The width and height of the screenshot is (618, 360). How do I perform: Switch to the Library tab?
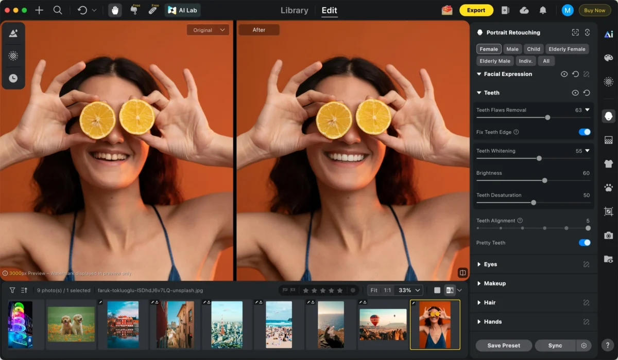[295, 10]
